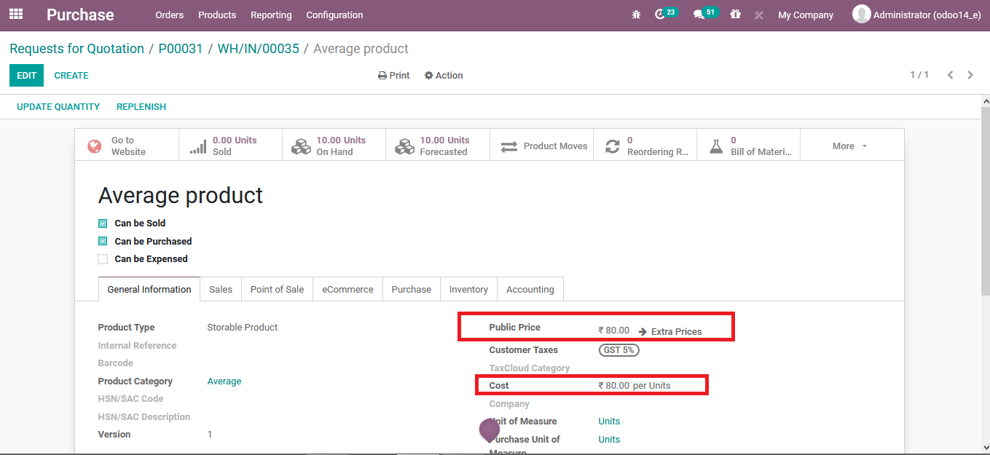
Task: Click the crossed tools icon in top bar
Action: point(758,15)
